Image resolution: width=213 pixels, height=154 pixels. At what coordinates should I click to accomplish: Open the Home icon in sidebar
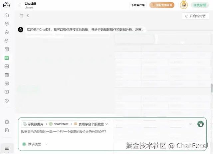(7, 15)
